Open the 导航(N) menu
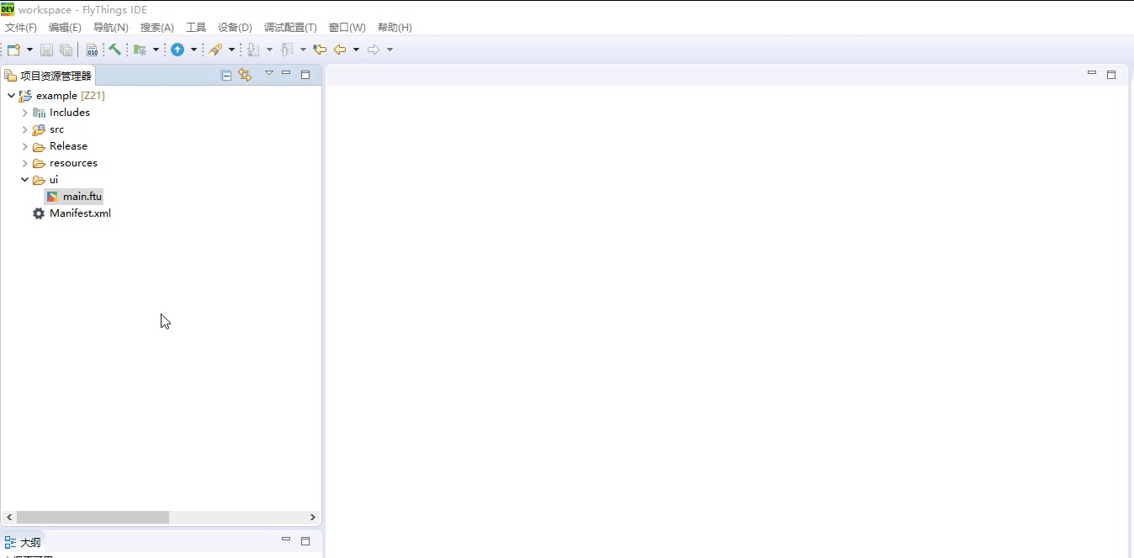This screenshot has height=558, width=1134. pos(110,28)
